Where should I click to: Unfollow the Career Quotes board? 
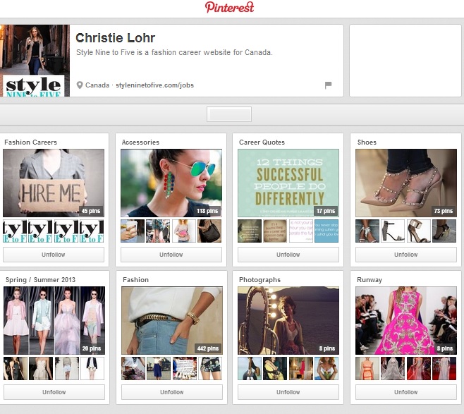pyautogui.click(x=288, y=255)
